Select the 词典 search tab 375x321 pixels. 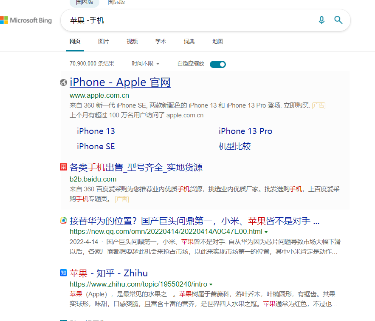189,41
